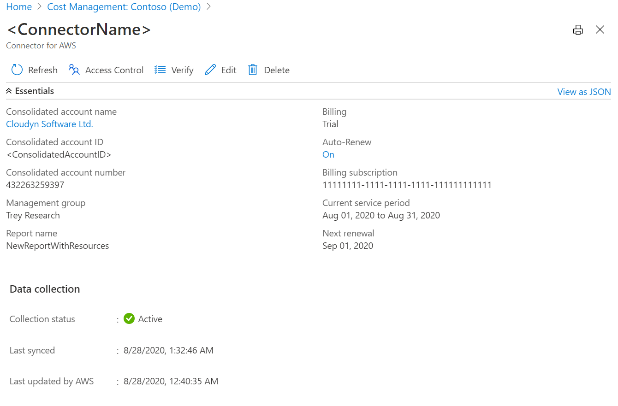Image resolution: width=618 pixels, height=406 pixels.
Task: Open Cost Management: Contoso (Demo) breadcrumb
Action: 124,7
